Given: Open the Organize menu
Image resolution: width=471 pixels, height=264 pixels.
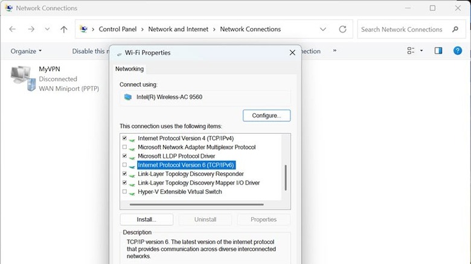Looking at the screenshot, I should click(x=26, y=51).
